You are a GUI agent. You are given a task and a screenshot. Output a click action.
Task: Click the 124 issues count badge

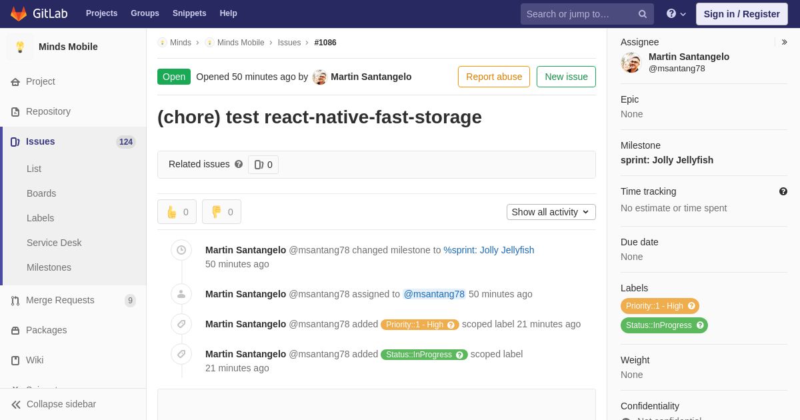tap(126, 142)
